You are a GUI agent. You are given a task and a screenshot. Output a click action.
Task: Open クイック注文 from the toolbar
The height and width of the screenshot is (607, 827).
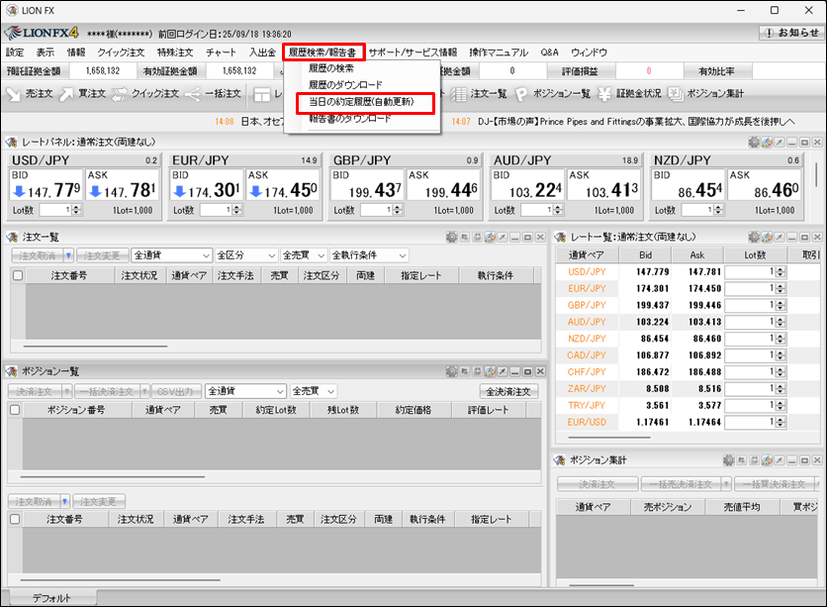tap(144, 94)
